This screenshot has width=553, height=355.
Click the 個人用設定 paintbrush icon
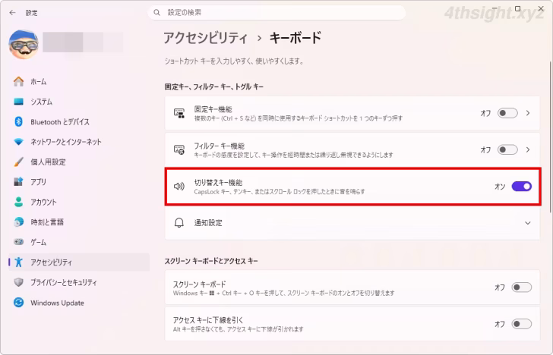click(18, 162)
